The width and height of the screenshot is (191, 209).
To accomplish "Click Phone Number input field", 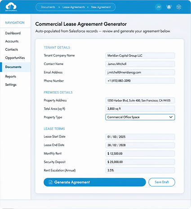I will pos(140,81).
